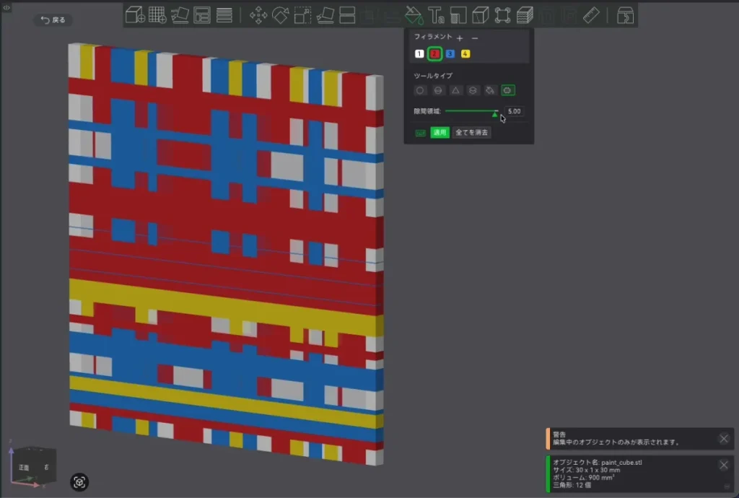Viewport: 739px width, 498px height.
Task: Add a filament with the plus button
Action: (460, 38)
